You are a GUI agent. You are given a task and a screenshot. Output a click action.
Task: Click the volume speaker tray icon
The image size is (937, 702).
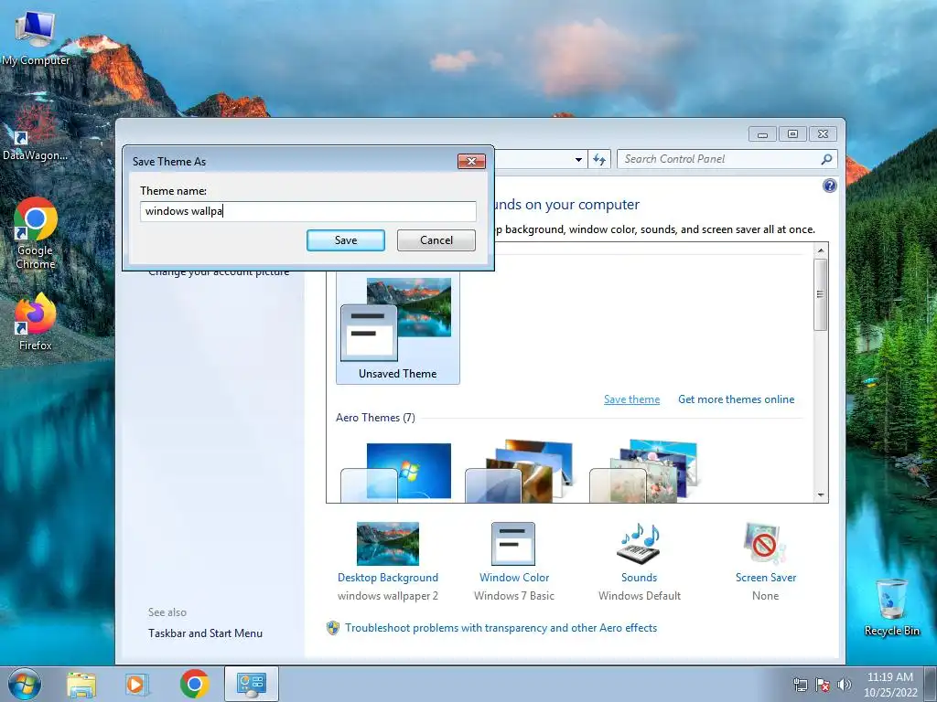[x=845, y=685]
